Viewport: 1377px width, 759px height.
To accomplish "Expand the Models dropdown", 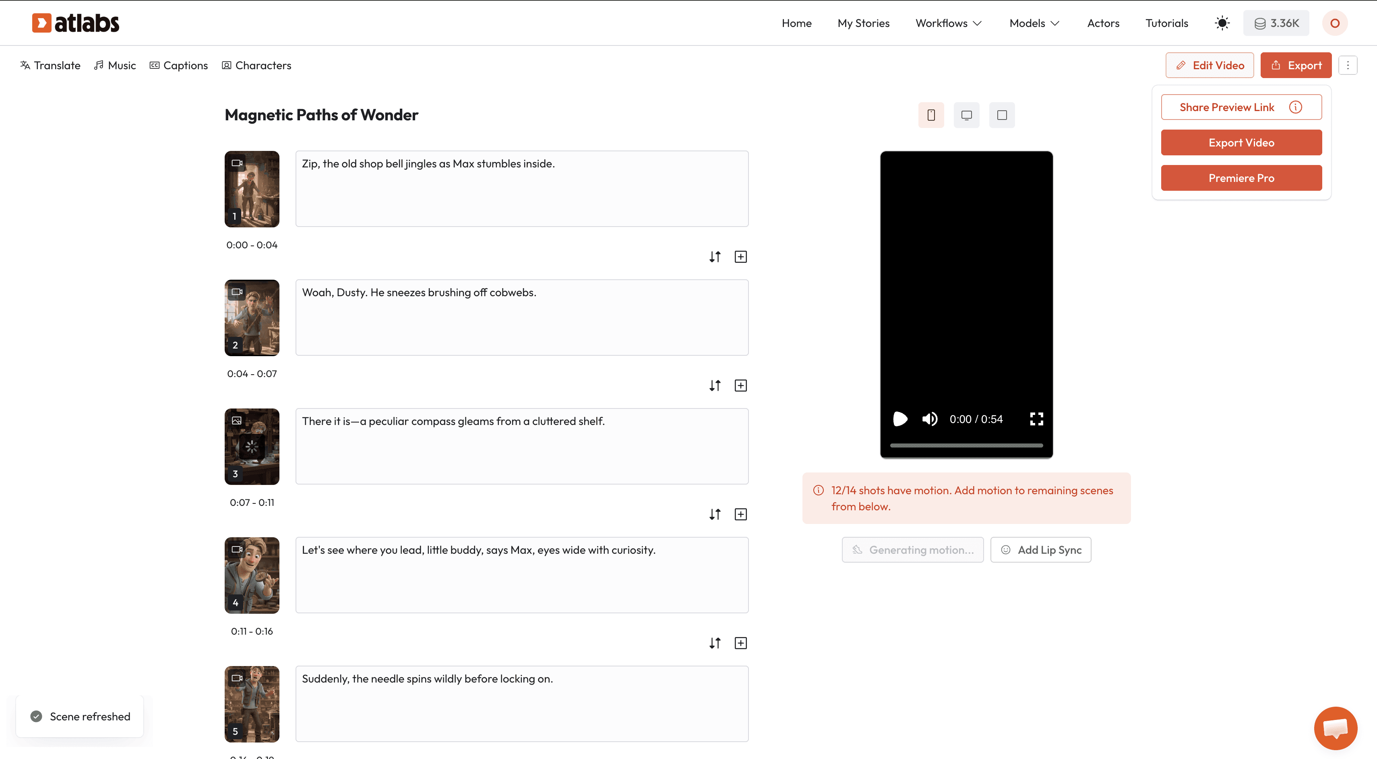I will [1034, 23].
